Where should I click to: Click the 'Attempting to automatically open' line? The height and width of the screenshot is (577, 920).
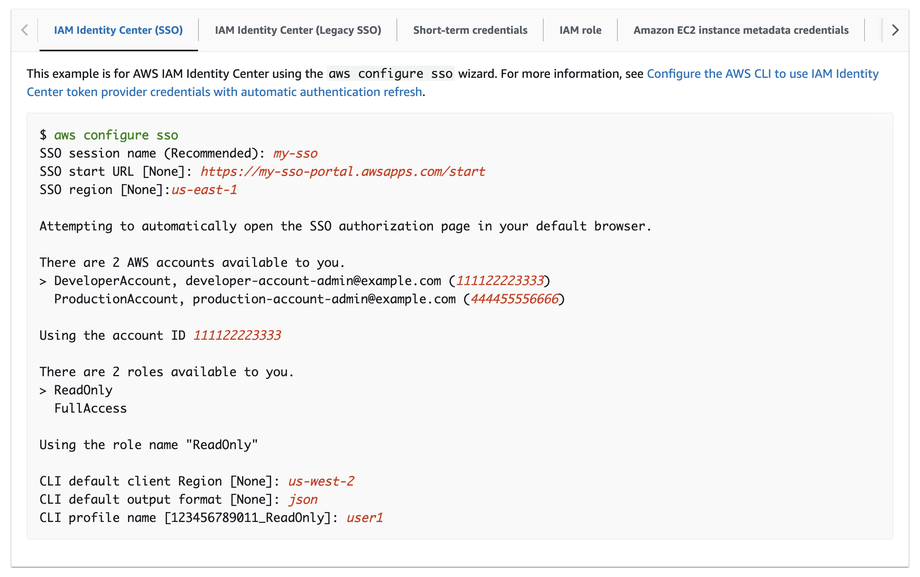[x=346, y=226]
